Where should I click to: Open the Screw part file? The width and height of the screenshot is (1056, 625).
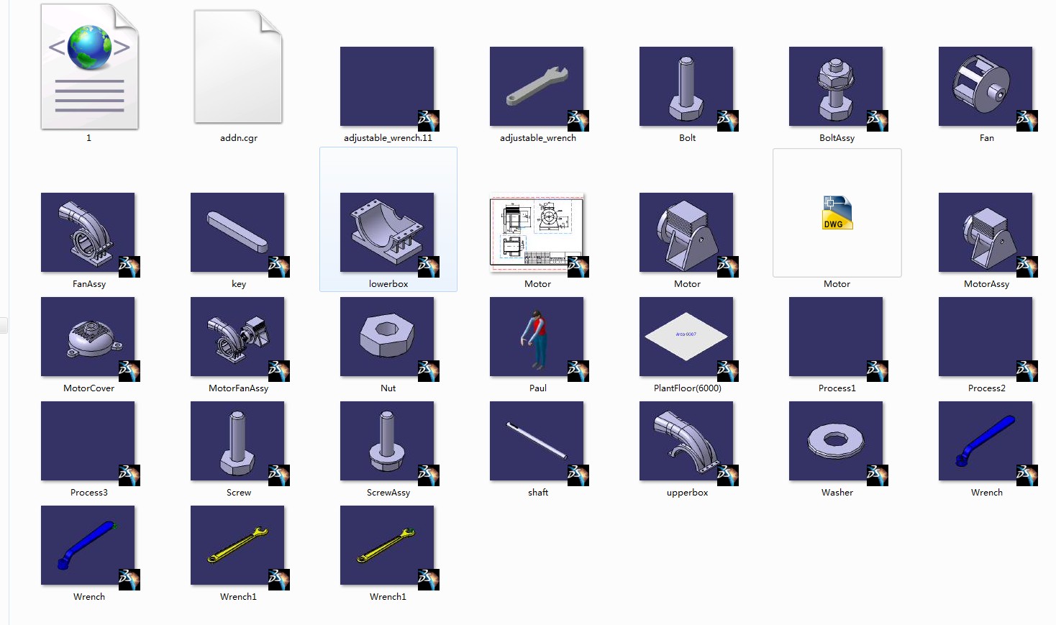tap(237, 441)
